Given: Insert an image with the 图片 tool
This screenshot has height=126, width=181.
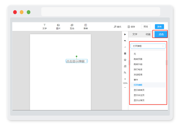Looking at the screenshot, I should (58, 27).
